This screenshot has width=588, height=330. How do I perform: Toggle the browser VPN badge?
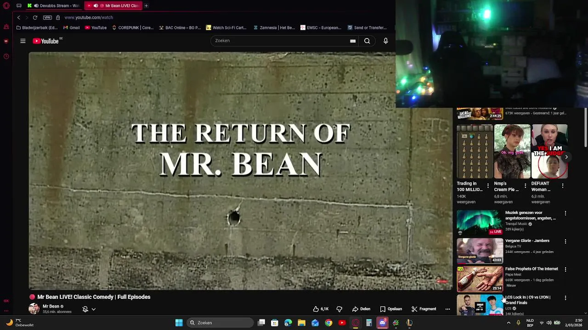tap(47, 17)
